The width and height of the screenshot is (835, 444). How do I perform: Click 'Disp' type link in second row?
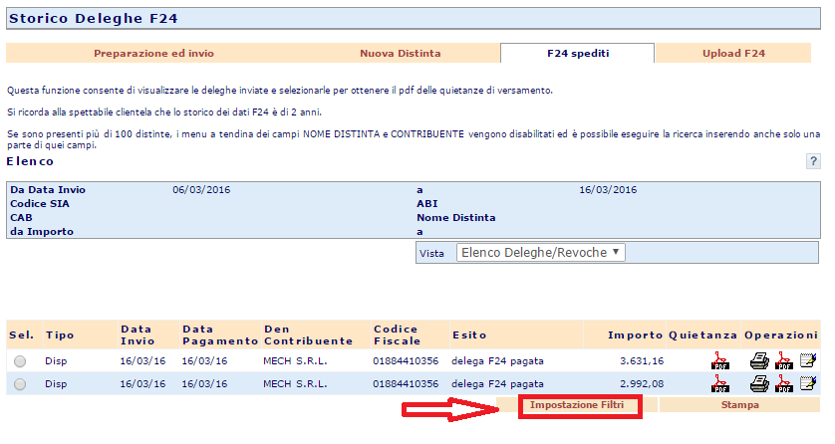tap(56, 383)
